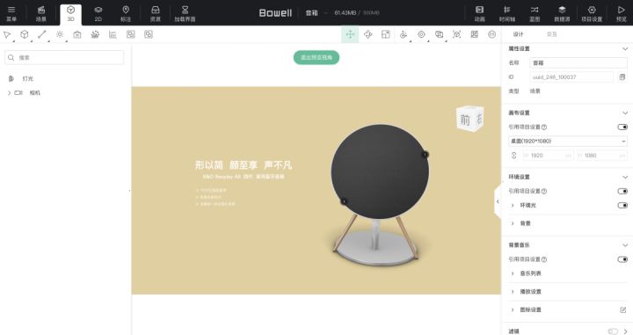Expand the 环境光 row

tap(513, 206)
